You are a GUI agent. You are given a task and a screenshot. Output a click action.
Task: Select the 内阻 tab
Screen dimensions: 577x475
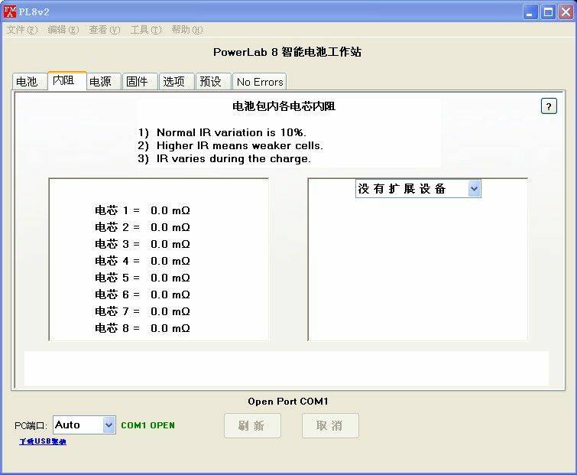(66, 80)
